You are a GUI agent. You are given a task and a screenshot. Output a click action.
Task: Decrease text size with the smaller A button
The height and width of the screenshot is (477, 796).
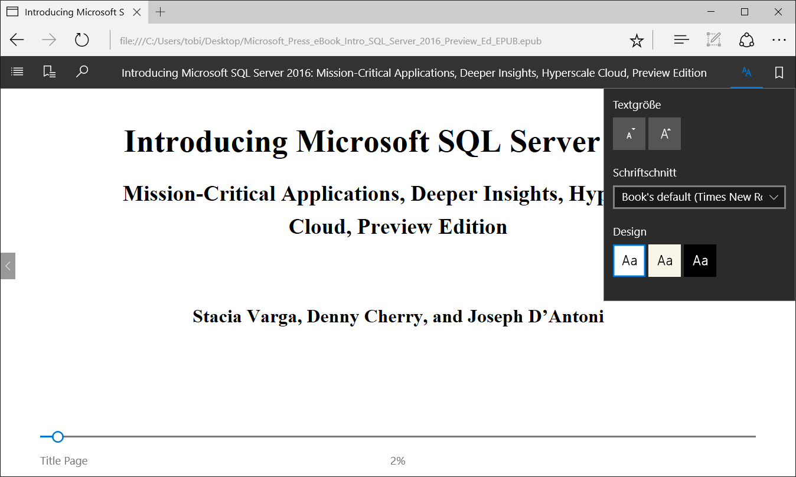[629, 133]
